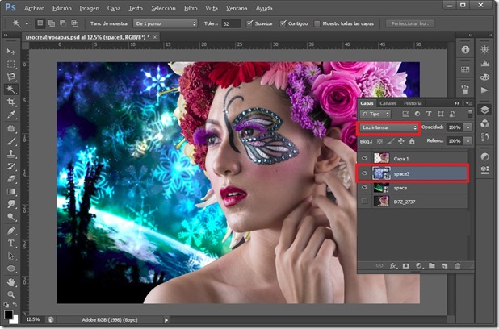Open the Archivo menu

(x=35, y=8)
